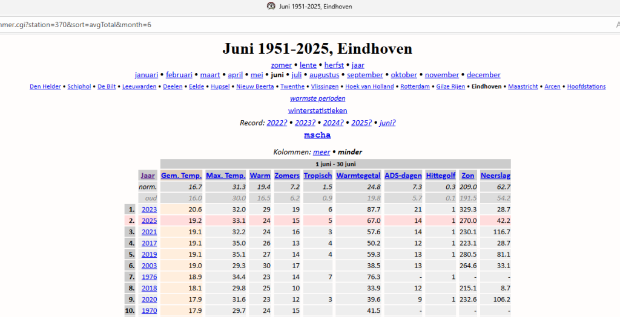This screenshot has width=620, height=317.
Task: Open the 2019 year row link
Action: pos(150,254)
